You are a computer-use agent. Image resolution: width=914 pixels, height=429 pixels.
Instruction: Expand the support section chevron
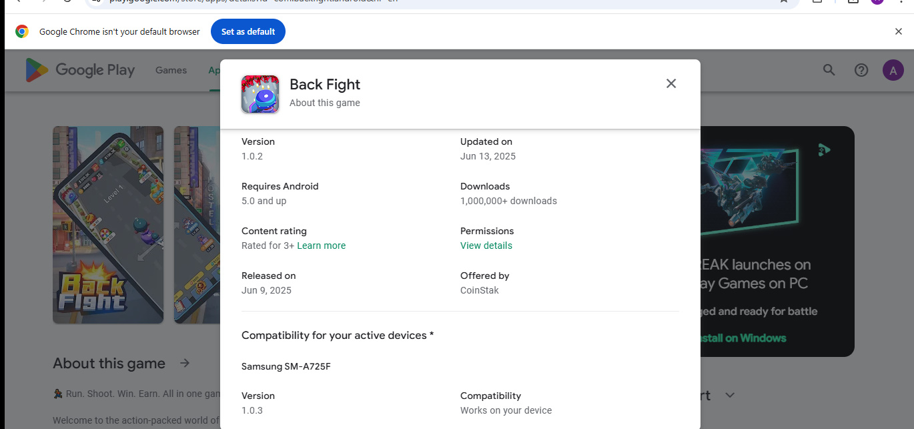(x=730, y=395)
